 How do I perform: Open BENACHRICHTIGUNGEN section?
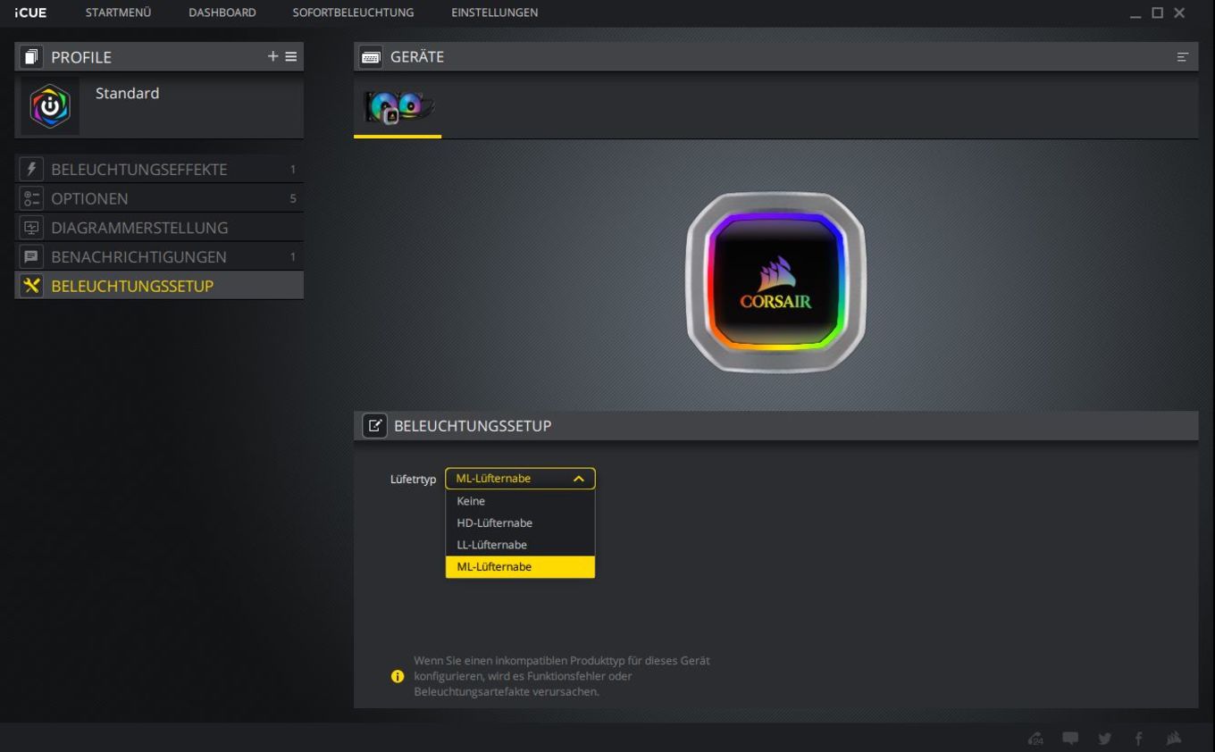tap(159, 256)
